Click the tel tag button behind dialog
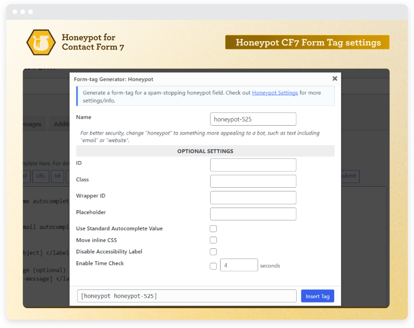The height and width of the screenshot is (328, 414). tap(57, 176)
